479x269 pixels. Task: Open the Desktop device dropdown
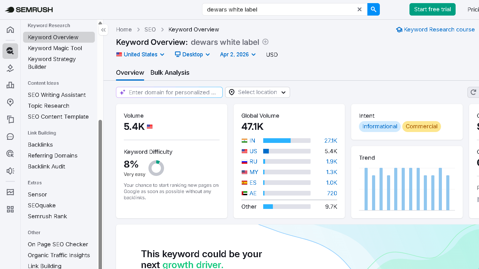(192, 54)
